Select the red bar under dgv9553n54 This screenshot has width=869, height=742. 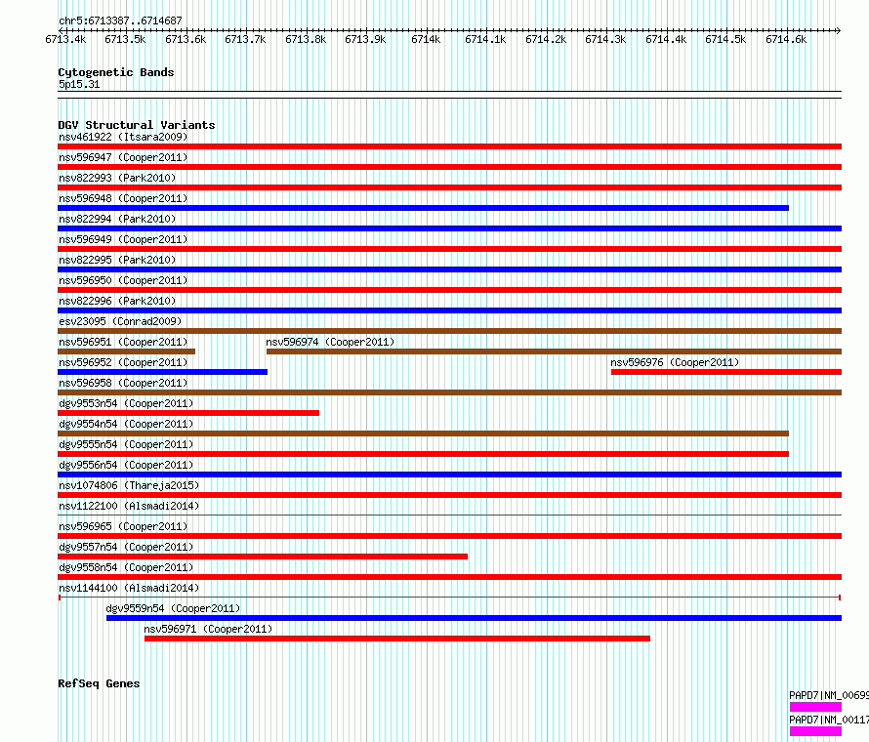pyautogui.click(x=188, y=413)
